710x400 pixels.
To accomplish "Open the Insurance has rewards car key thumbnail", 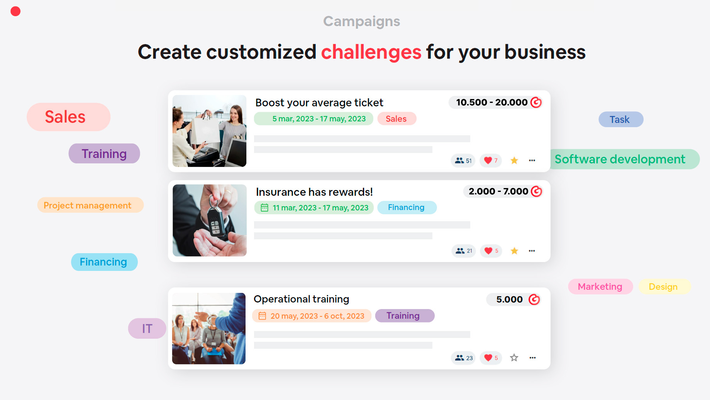I will tap(210, 220).
